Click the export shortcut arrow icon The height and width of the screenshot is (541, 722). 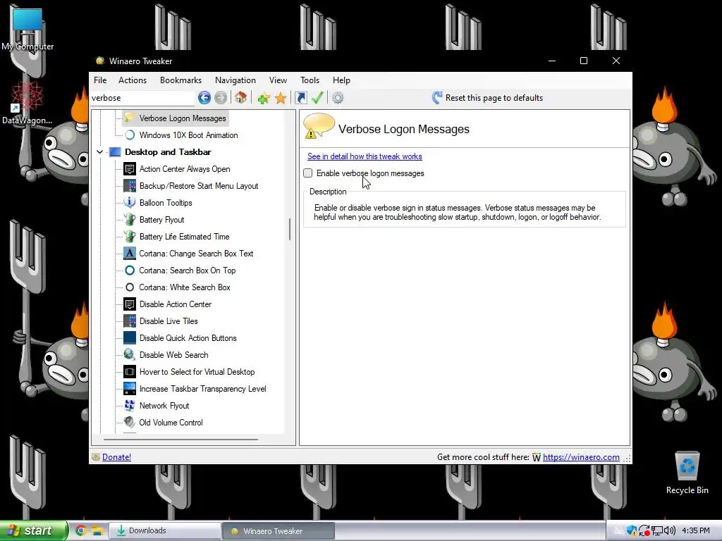[300, 97]
